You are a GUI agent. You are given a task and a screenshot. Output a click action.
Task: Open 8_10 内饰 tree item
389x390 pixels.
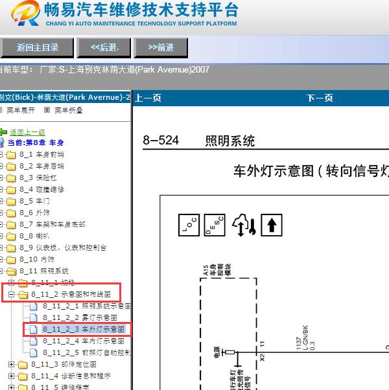tap(37, 259)
